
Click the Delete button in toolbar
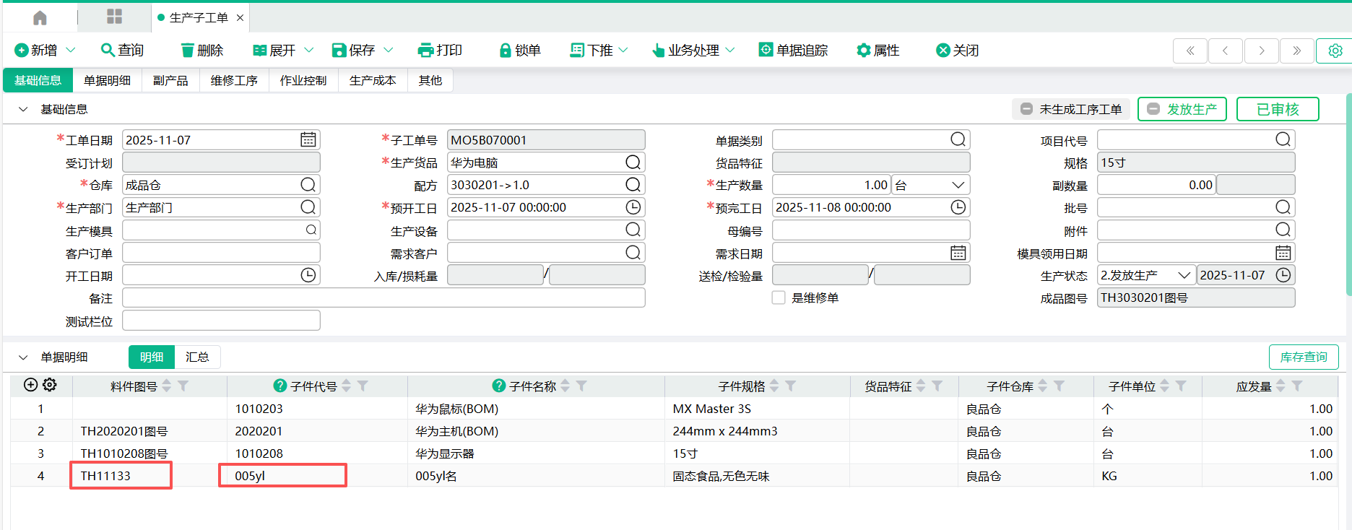[x=201, y=50]
